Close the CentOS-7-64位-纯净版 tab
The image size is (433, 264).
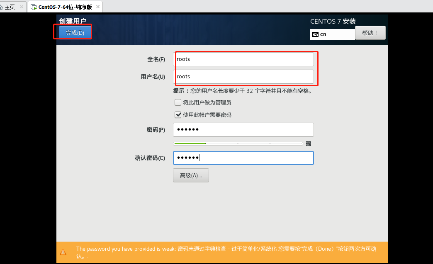coord(98,7)
